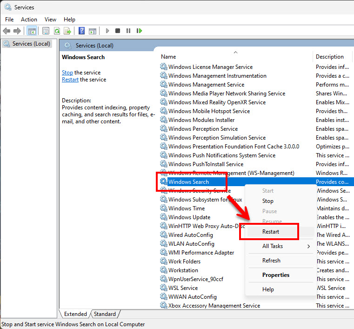Click the Restart the service link
The image size is (354, 329).
pyautogui.click(x=70, y=80)
